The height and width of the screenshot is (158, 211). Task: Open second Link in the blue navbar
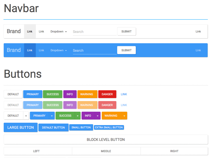[x=41, y=50]
